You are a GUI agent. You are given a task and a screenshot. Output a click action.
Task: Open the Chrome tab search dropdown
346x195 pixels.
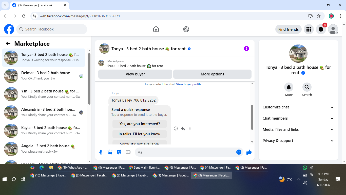point(5,5)
